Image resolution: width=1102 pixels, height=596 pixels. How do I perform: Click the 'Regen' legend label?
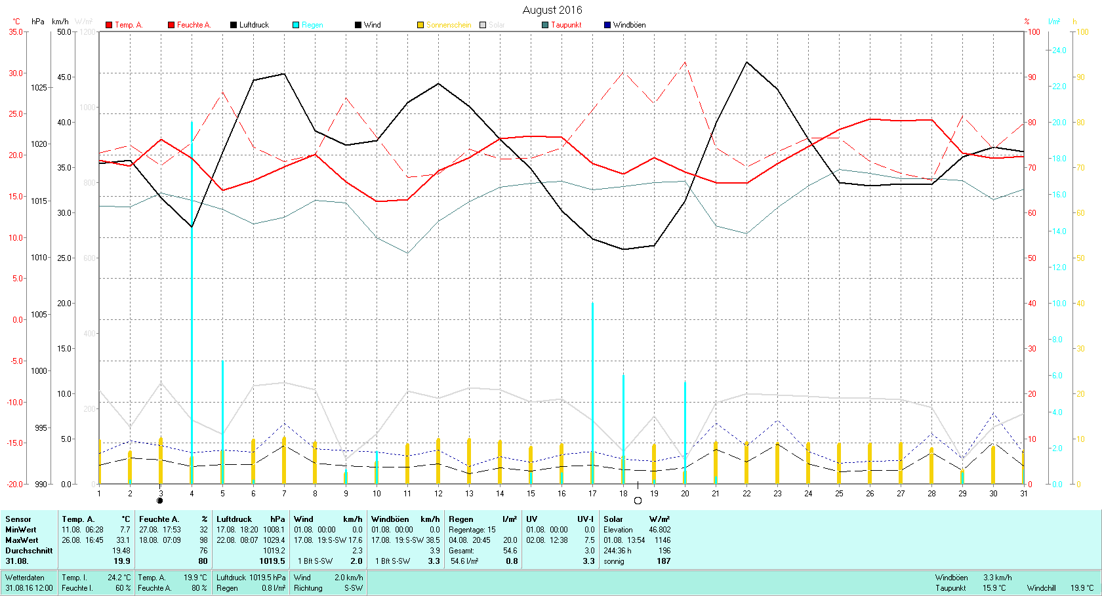[312, 25]
